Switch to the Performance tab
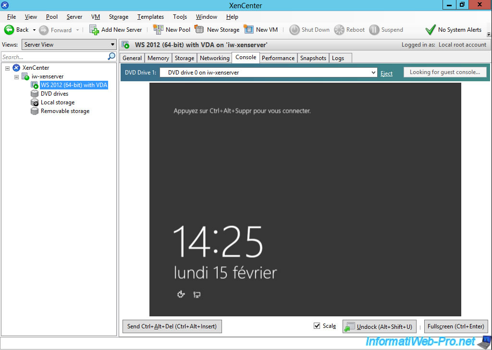Image resolution: width=492 pixels, height=350 pixels. 278,58
